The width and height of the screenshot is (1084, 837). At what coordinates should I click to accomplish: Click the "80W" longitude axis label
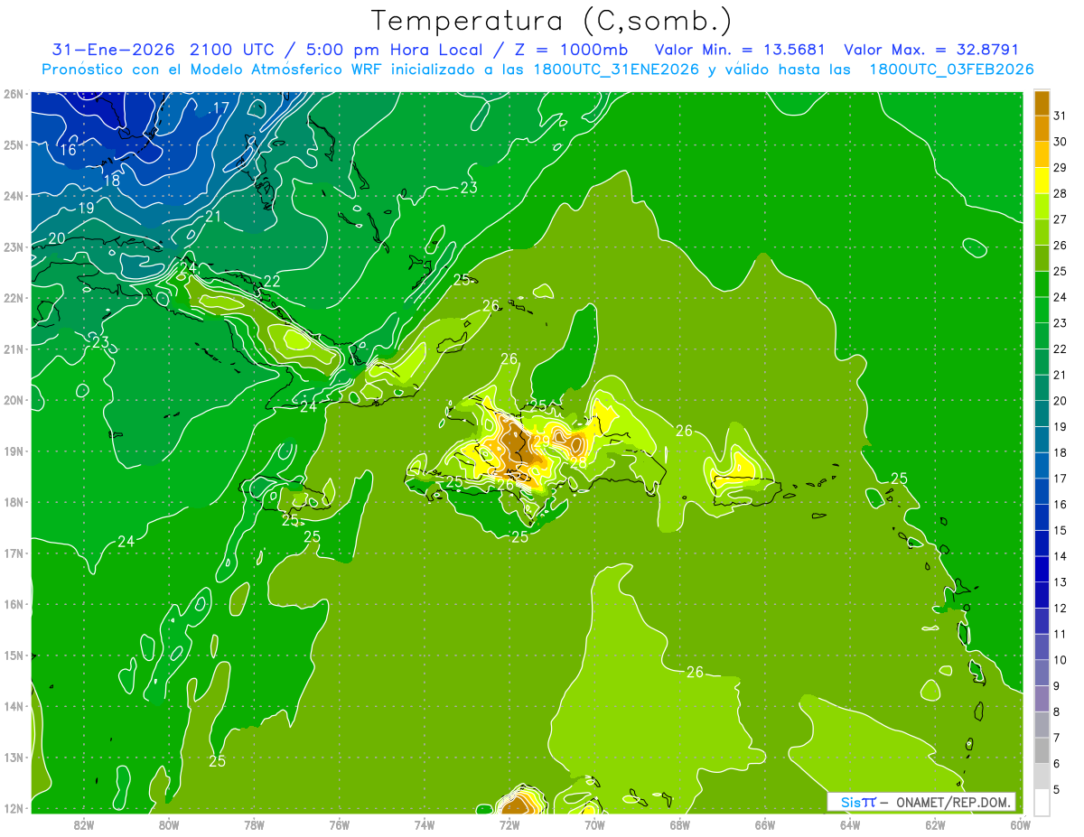[169, 824]
